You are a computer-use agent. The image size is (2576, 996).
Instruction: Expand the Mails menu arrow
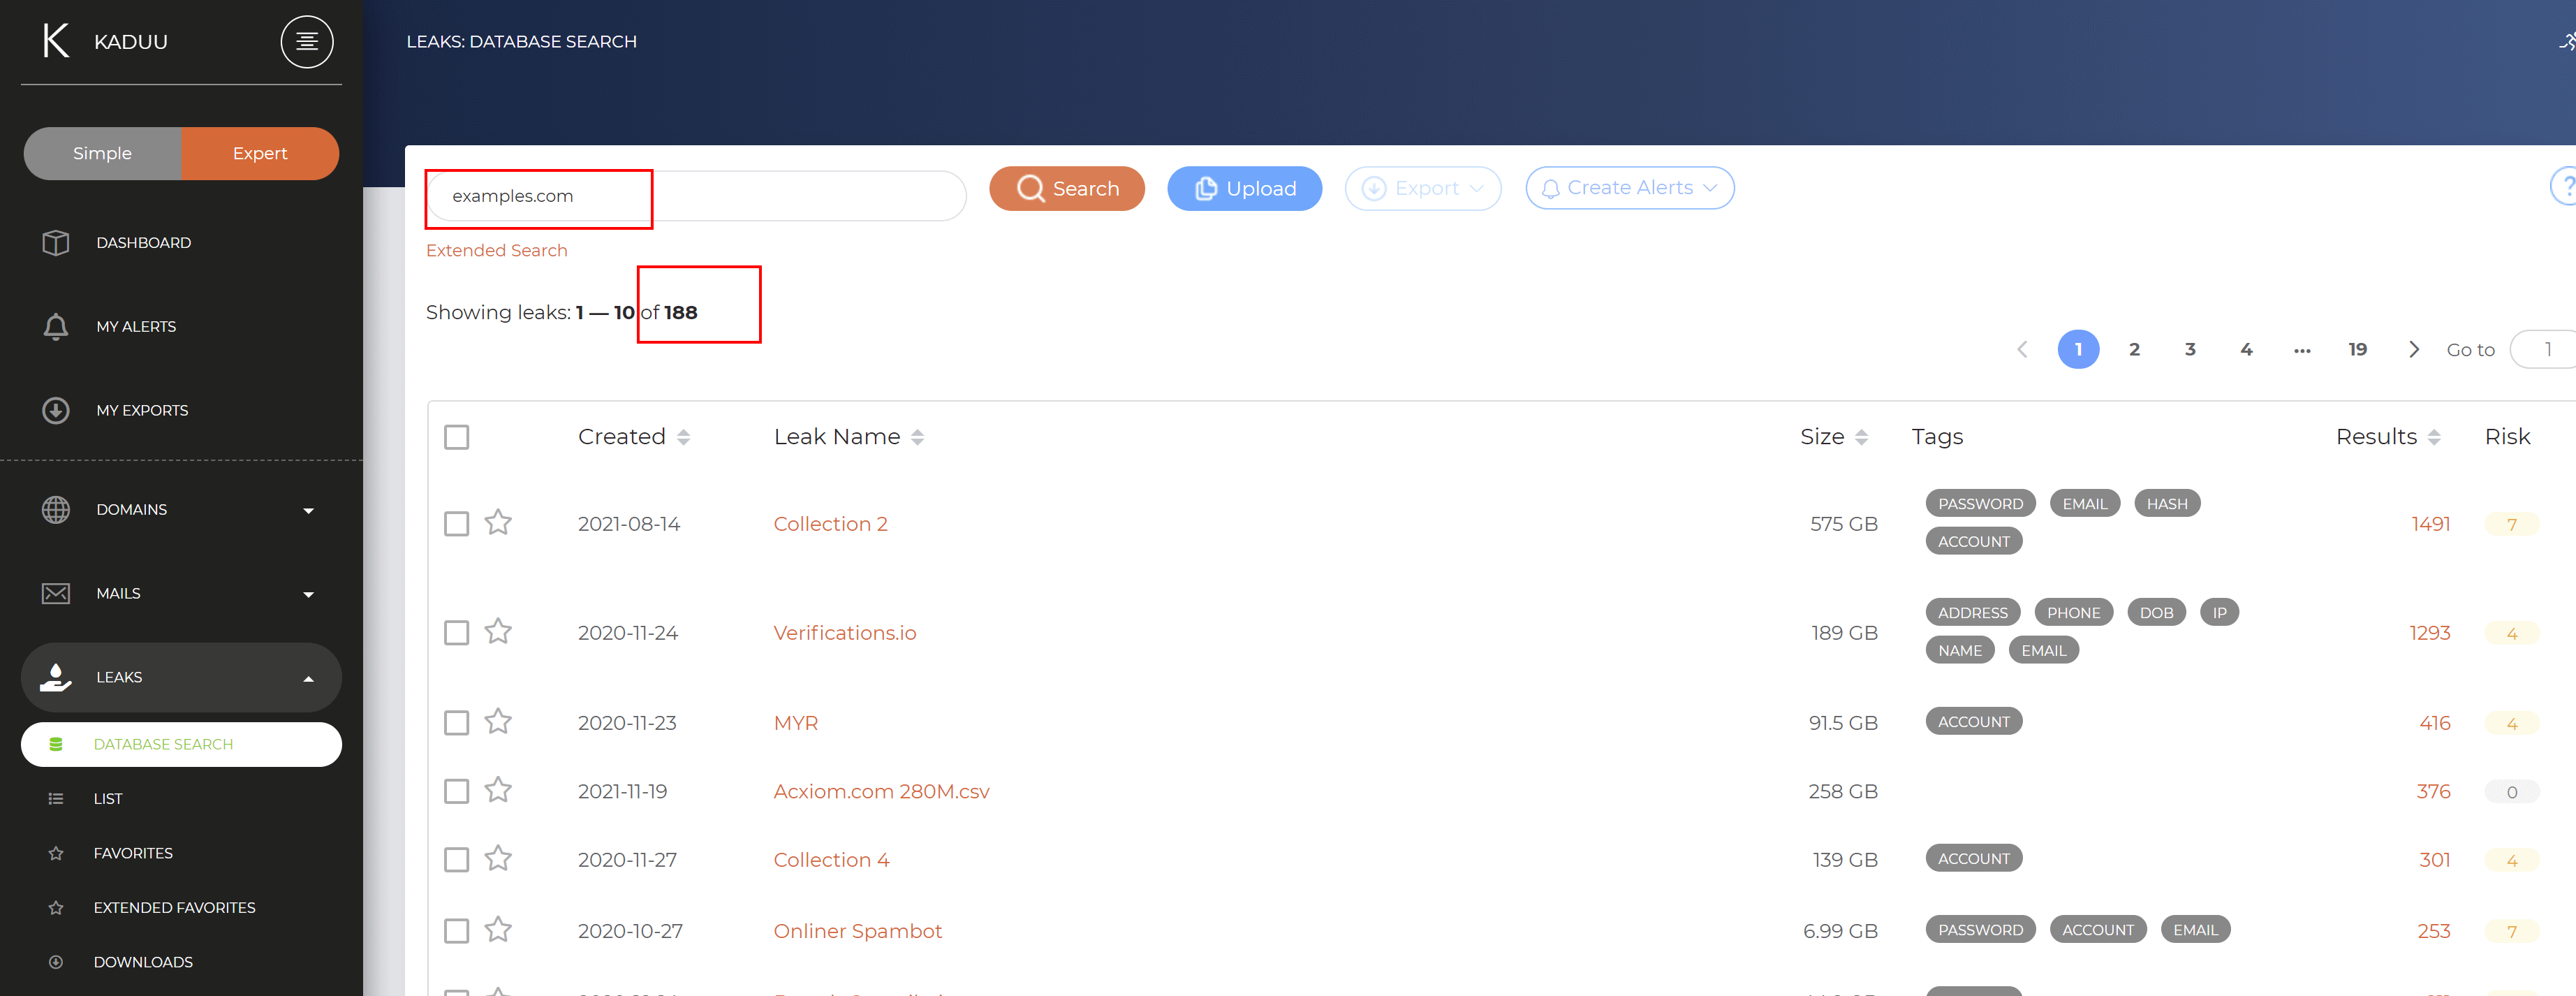pos(308,595)
